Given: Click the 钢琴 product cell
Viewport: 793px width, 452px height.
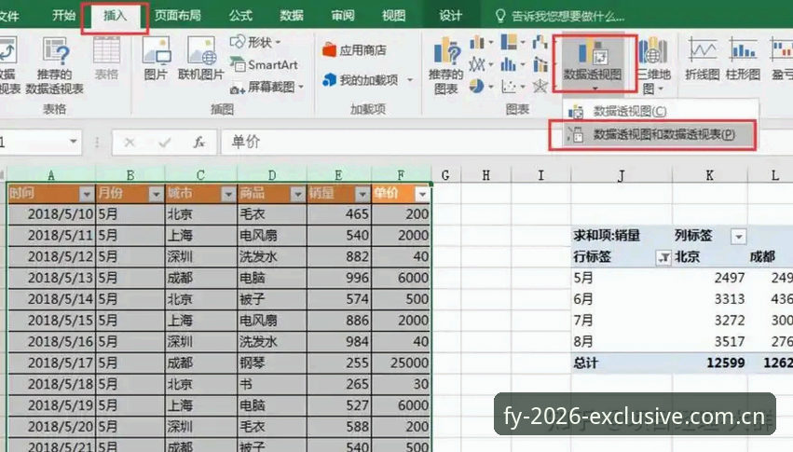Looking at the screenshot, I should coord(271,363).
